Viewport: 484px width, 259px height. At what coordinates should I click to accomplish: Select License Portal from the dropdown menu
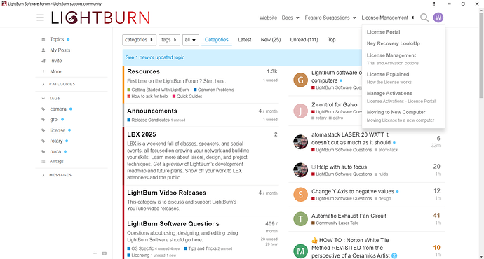click(x=383, y=32)
